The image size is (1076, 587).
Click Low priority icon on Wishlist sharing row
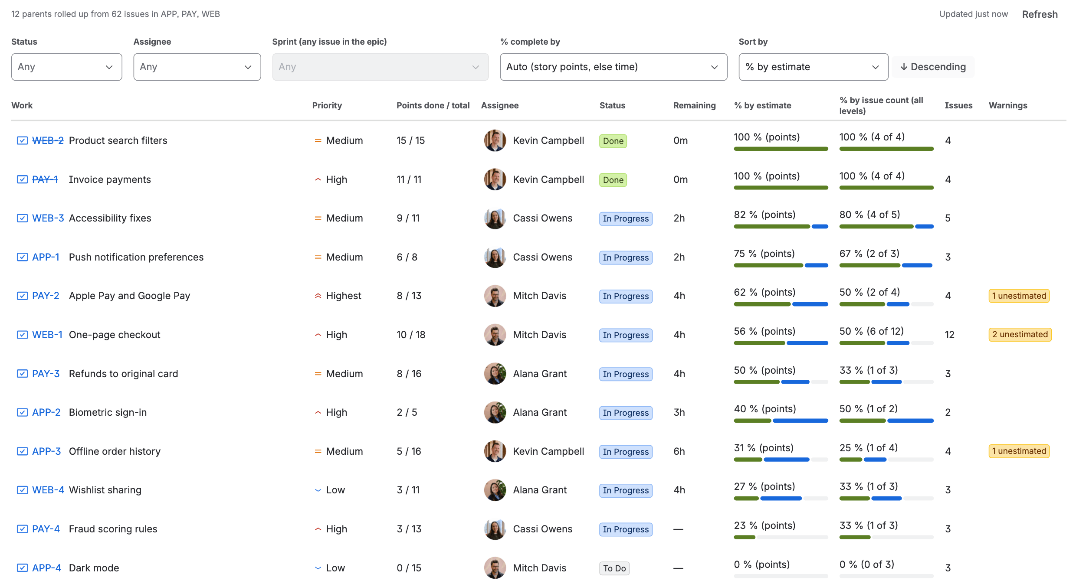click(x=318, y=490)
